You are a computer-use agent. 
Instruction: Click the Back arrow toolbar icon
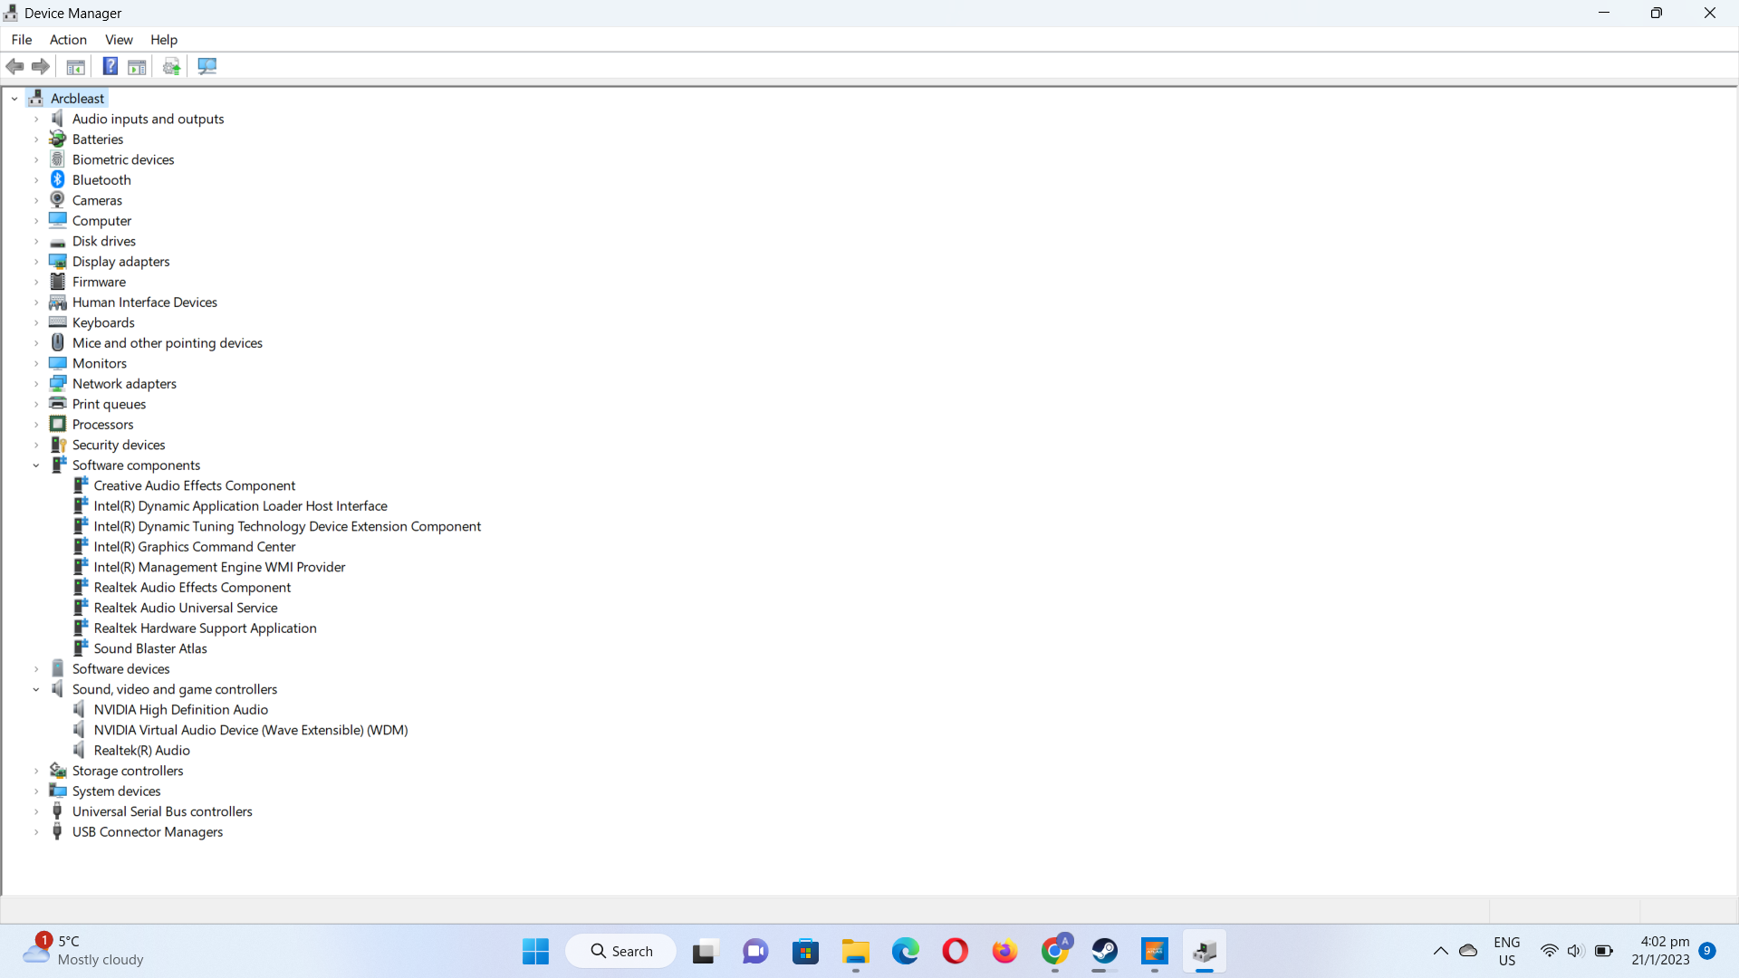(x=14, y=66)
